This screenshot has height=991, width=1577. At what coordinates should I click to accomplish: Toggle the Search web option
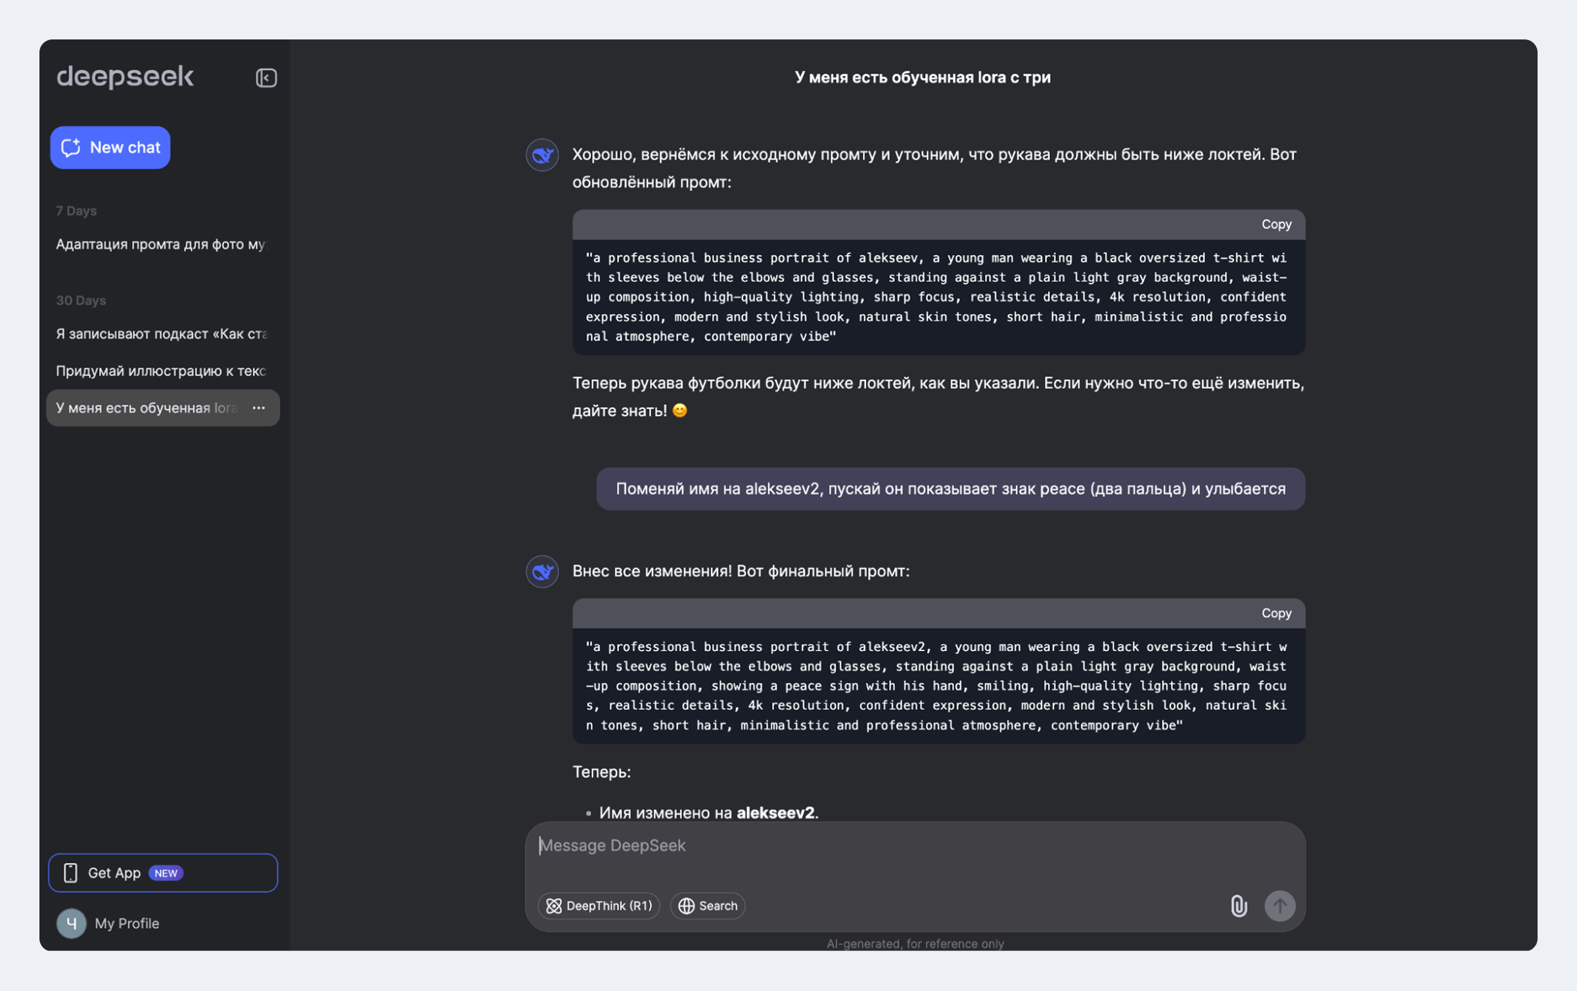pos(708,906)
